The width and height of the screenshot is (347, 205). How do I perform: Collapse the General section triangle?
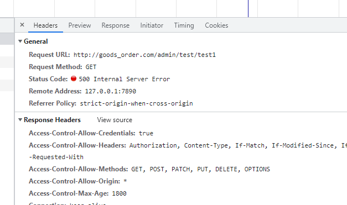[20, 41]
